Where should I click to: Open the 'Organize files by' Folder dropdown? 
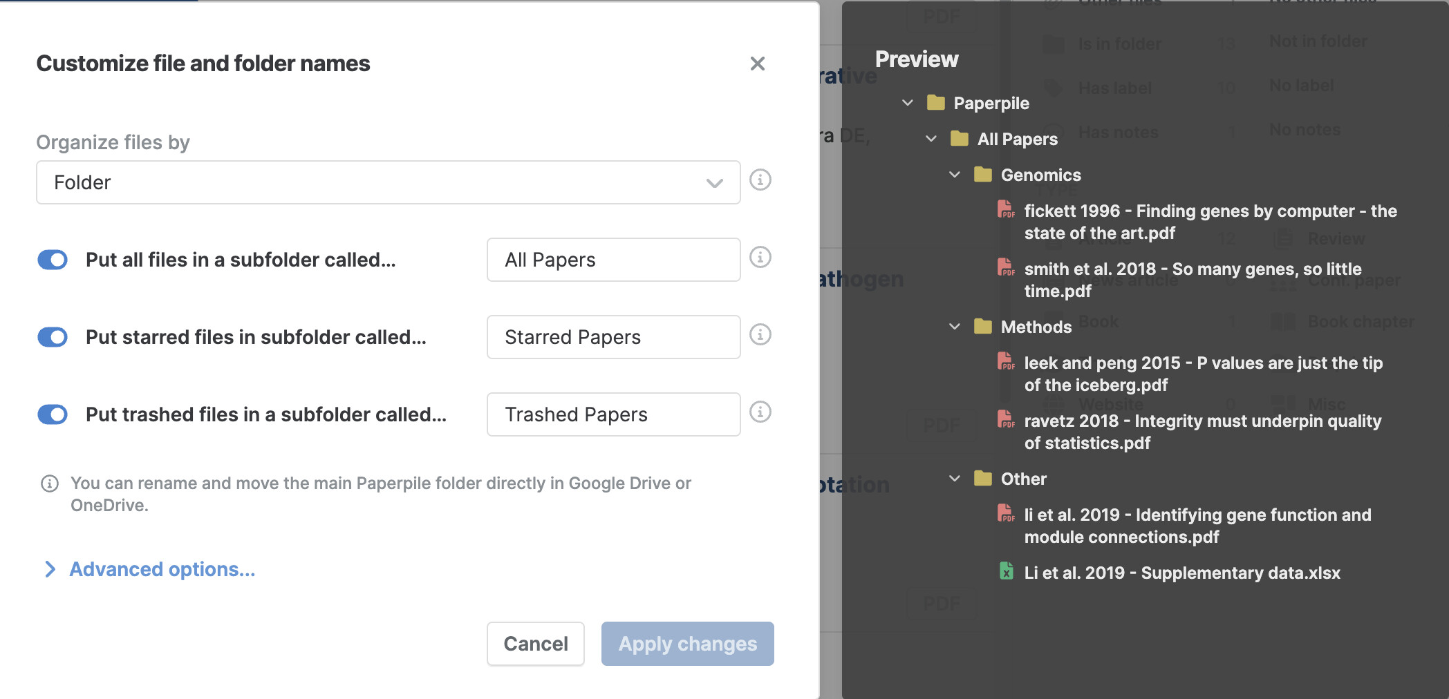[389, 182]
